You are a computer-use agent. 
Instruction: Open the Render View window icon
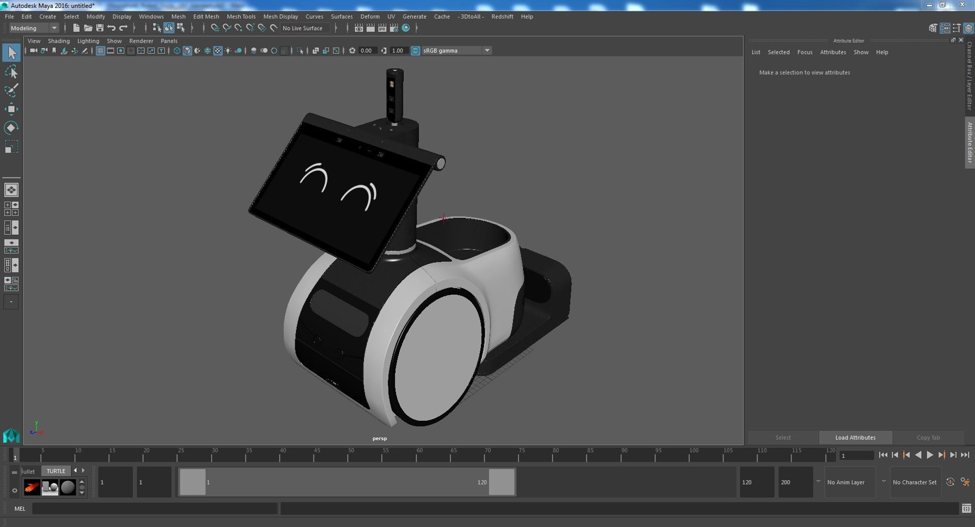click(x=359, y=28)
